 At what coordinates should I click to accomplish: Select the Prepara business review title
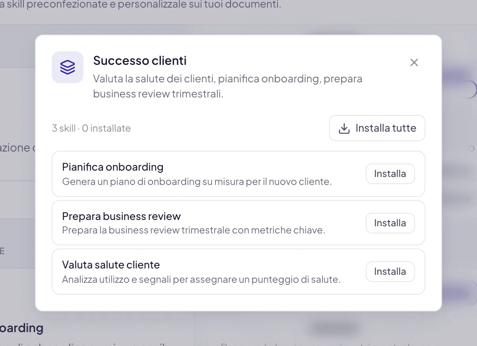[x=121, y=216]
